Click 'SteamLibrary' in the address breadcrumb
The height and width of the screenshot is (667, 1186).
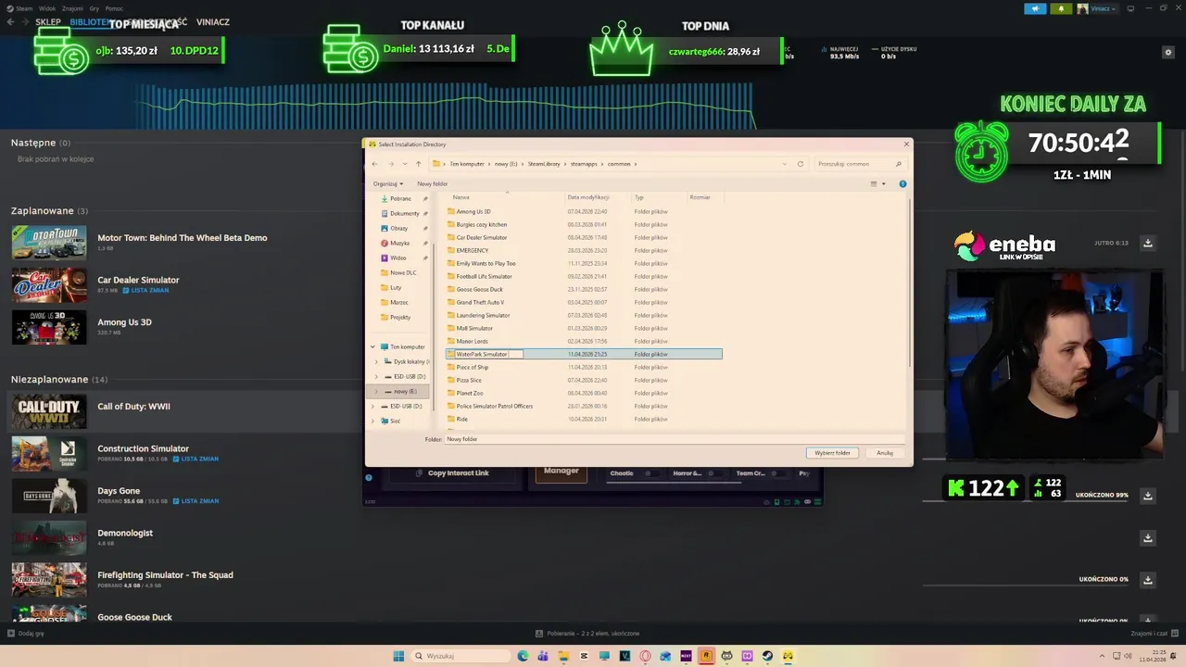click(544, 164)
